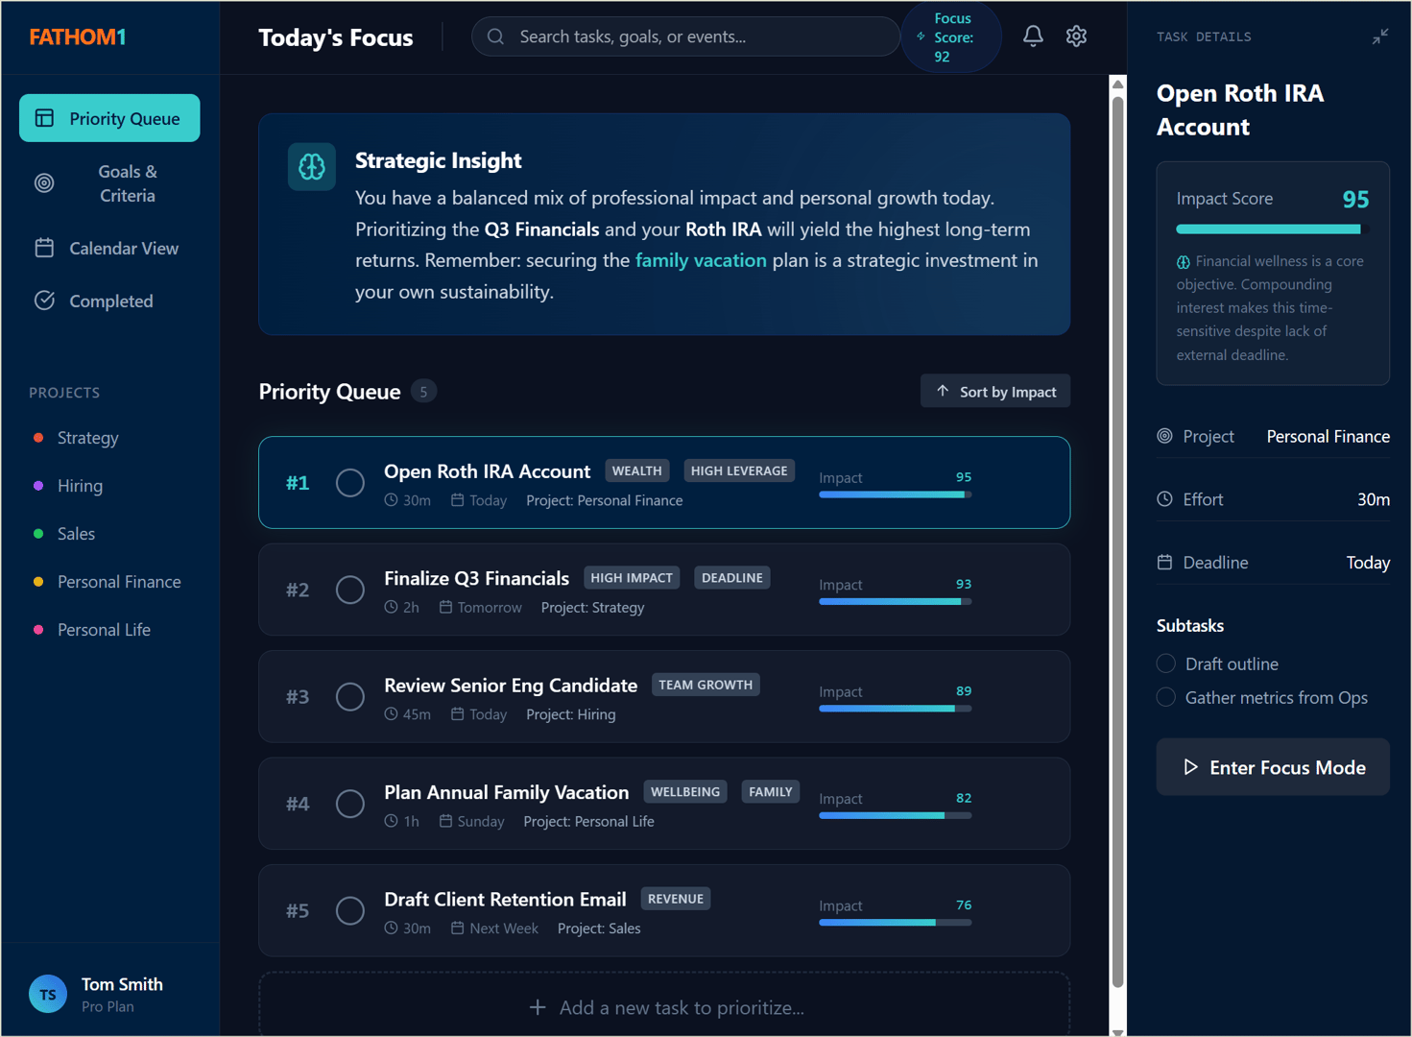Screen dimensions: 1412x1037
Task: Click the Calendar View icon in sidebar
Action: [x=44, y=247]
